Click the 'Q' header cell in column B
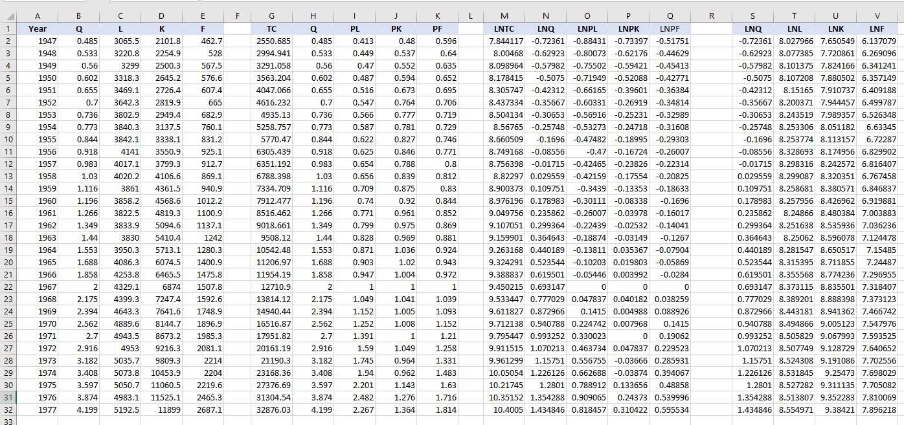The width and height of the screenshot is (904, 425). coord(79,28)
